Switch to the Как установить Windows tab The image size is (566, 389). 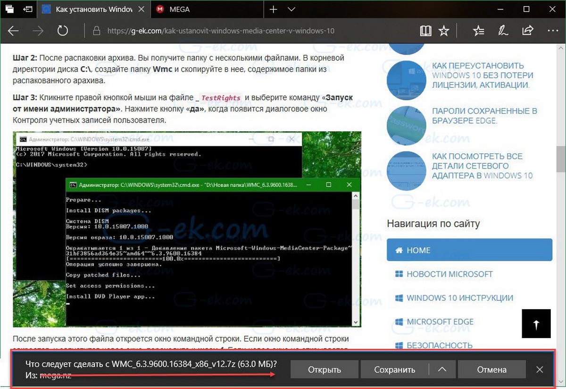click(93, 9)
